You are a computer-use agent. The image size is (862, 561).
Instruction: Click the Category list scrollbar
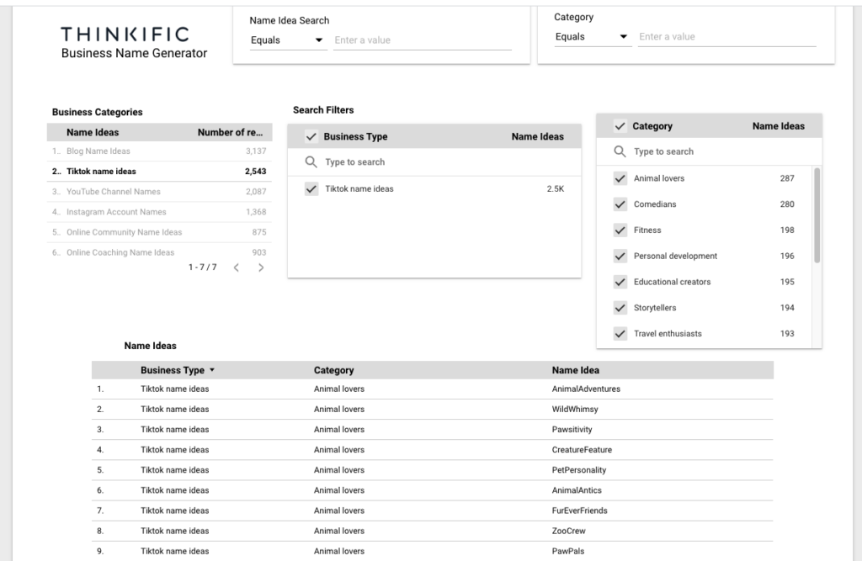pos(817,215)
